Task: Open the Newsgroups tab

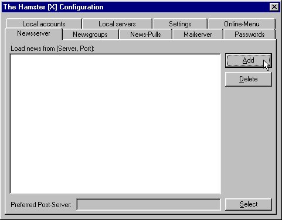Action: click(x=90, y=35)
